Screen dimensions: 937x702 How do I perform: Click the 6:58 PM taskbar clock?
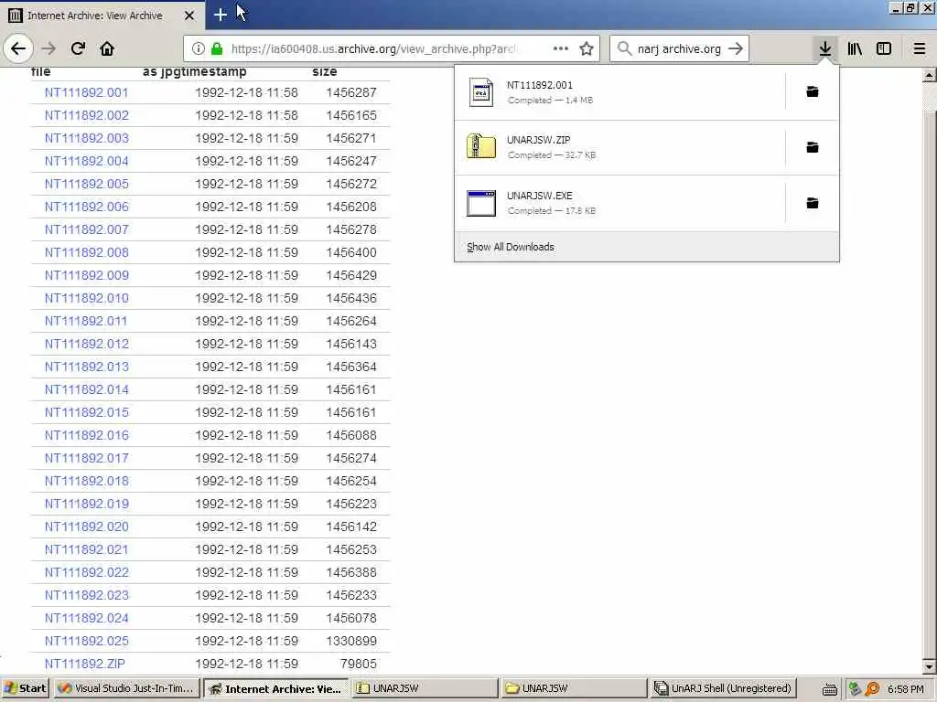coord(905,689)
